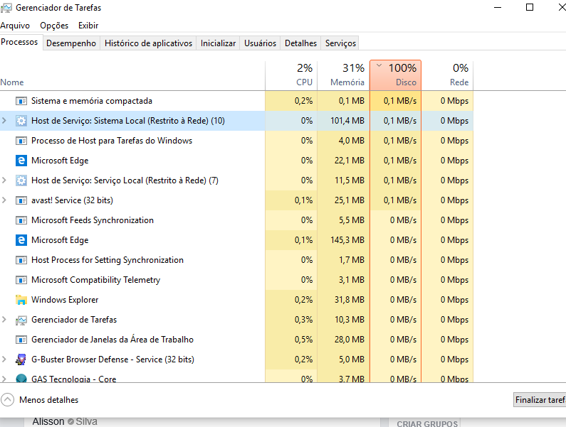Switch to Histórico de aplicativos tab

148,43
